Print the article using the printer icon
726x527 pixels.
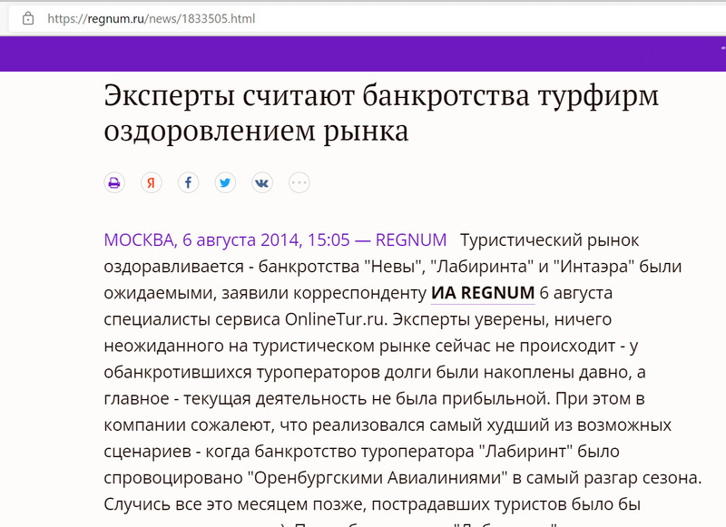pos(113,183)
